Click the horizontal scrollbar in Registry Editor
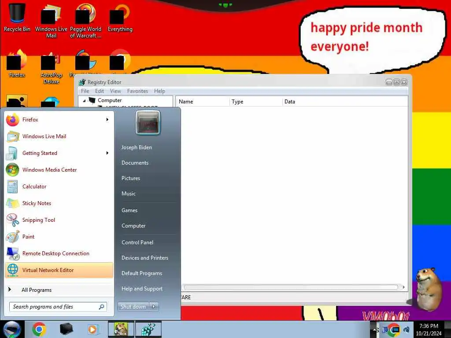The image size is (451, 338). 291,287
